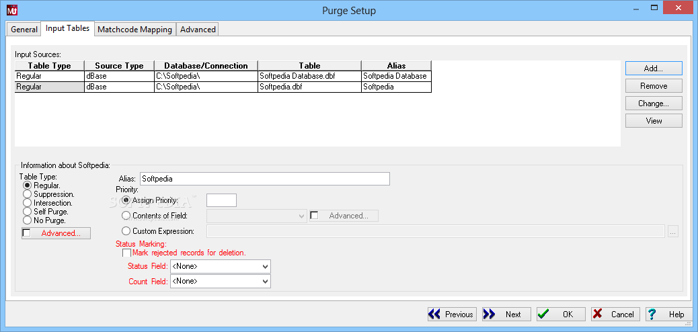Click dBase cell in Softpedia Database.dbf row

[x=119, y=76]
